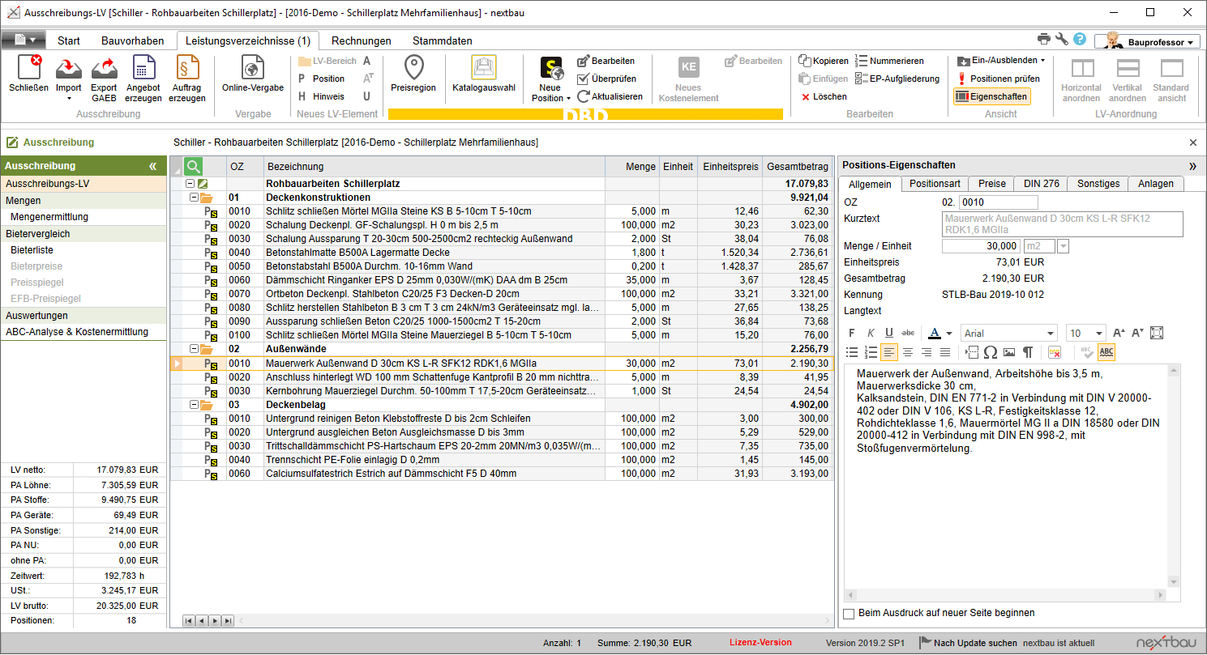
Task: Open the DIN 276 properties tab
Action: tap(1041, 184)
